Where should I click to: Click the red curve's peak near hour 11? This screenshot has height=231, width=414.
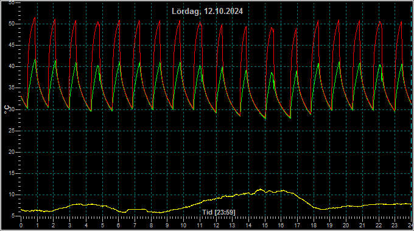[200, 22]
